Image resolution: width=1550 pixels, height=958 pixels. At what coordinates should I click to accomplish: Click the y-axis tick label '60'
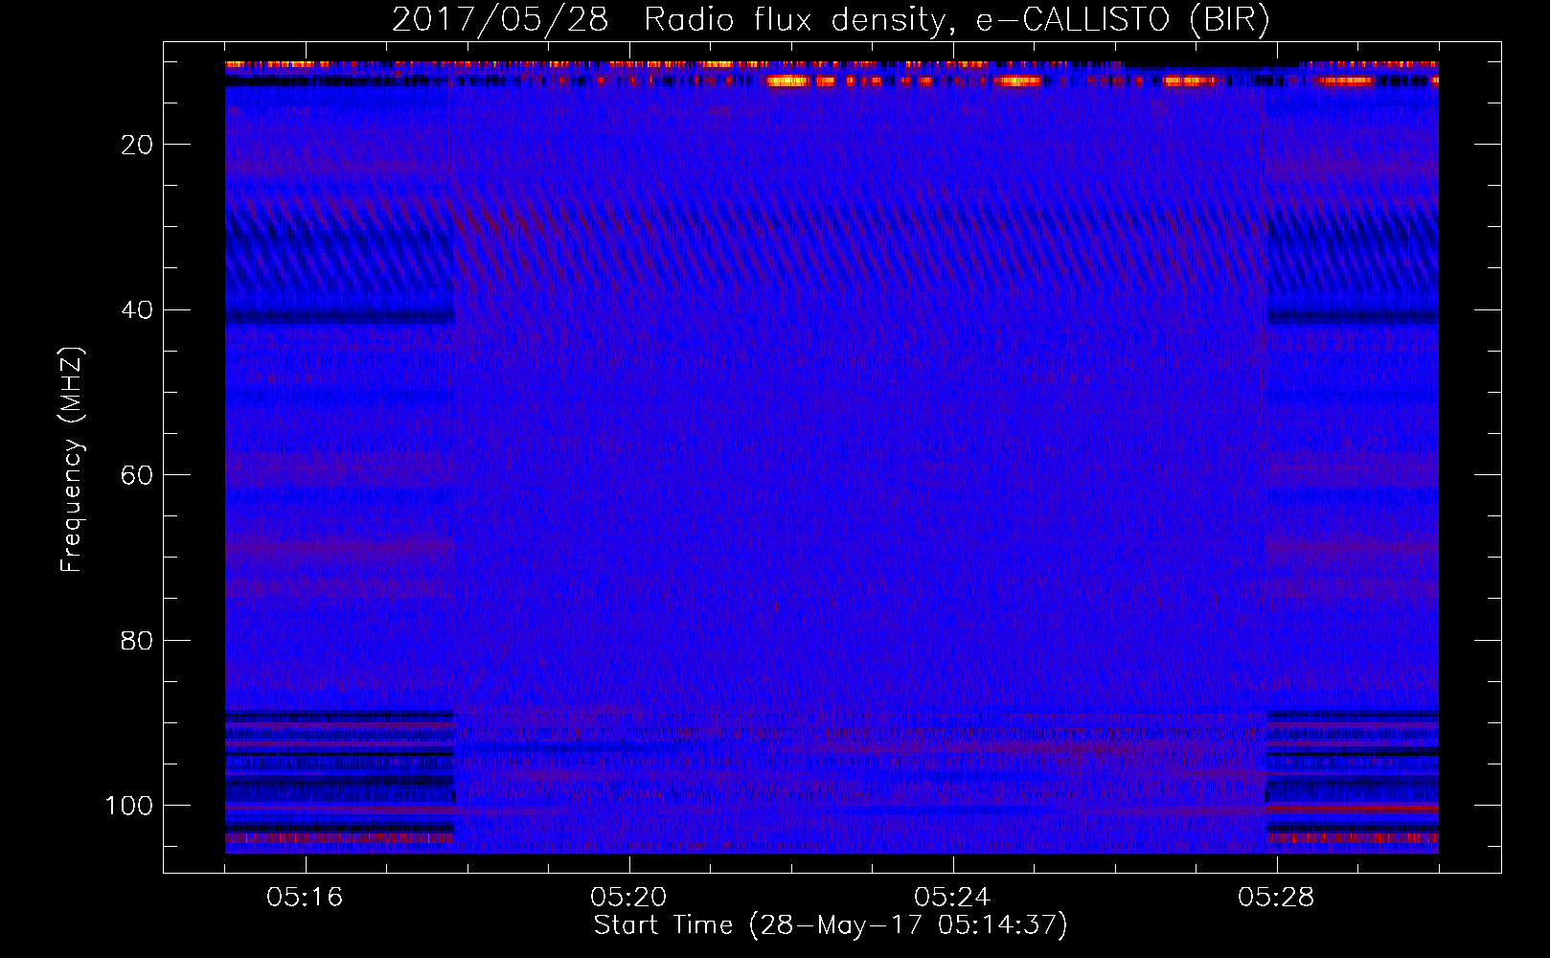(x=137, y=475)
